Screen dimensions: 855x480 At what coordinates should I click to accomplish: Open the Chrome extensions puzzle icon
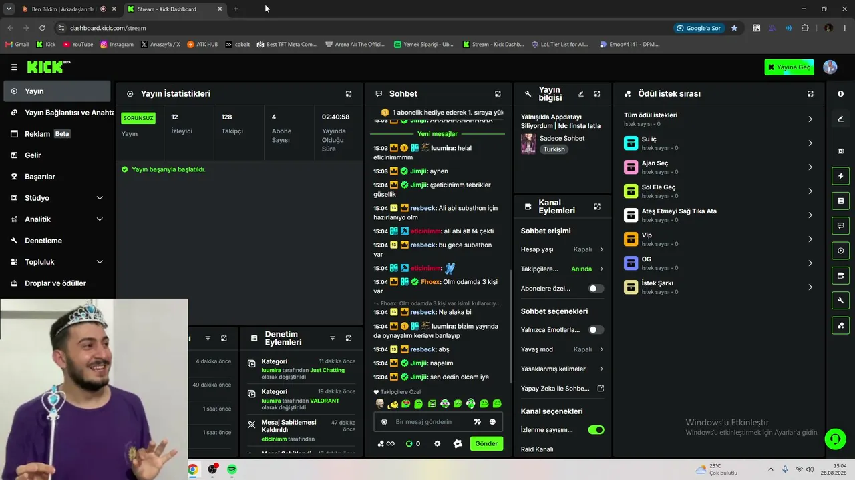pyautogui.click(x=805, y=28)
